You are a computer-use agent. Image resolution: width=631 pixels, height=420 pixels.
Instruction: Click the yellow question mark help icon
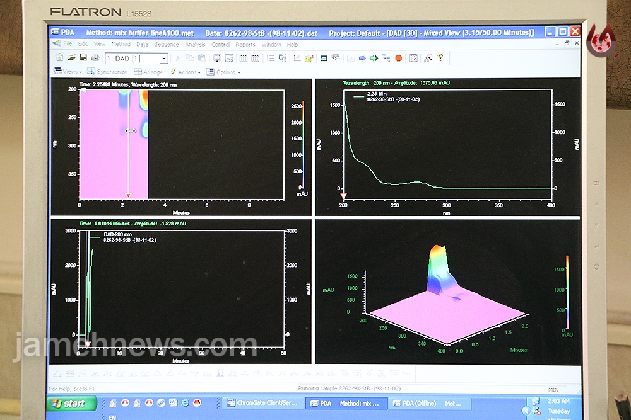[440, 58]
